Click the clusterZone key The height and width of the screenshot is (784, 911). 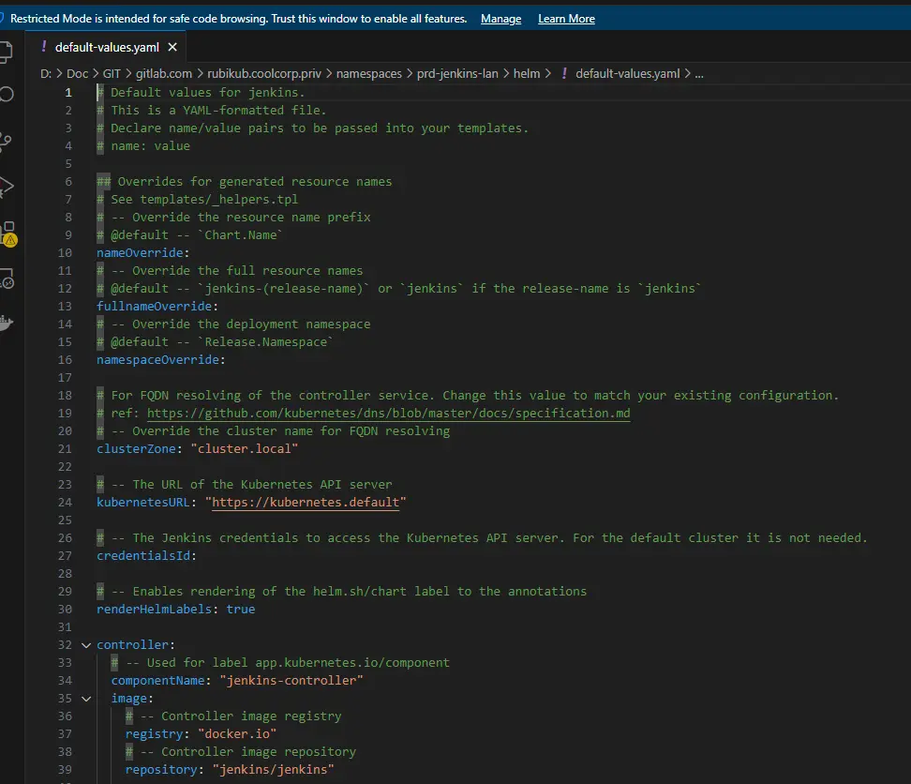(136, 448)
